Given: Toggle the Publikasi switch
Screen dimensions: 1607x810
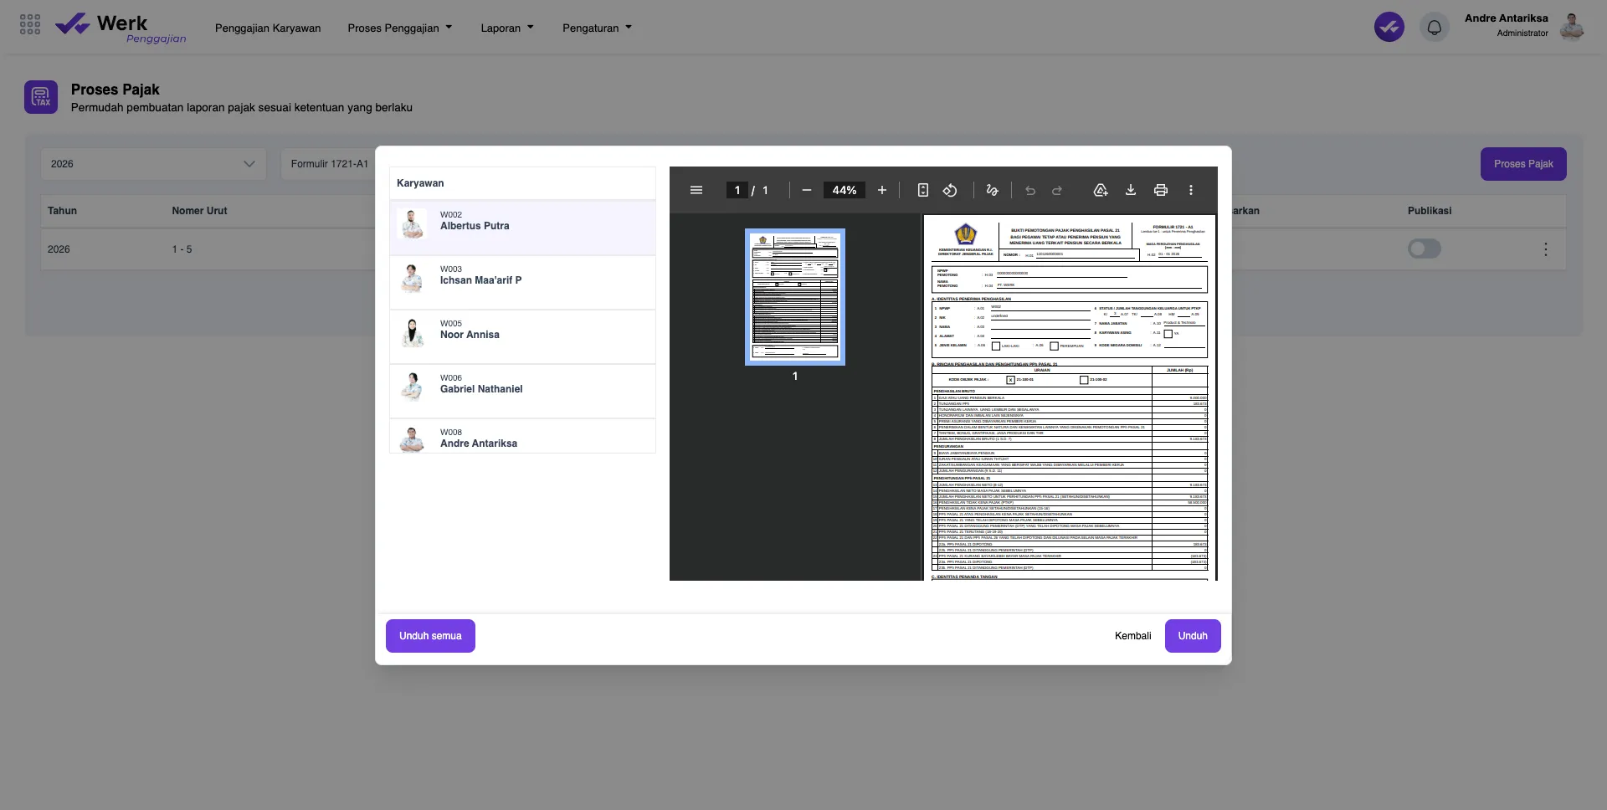Looking at the screenshot, I should click(1424, 249).
